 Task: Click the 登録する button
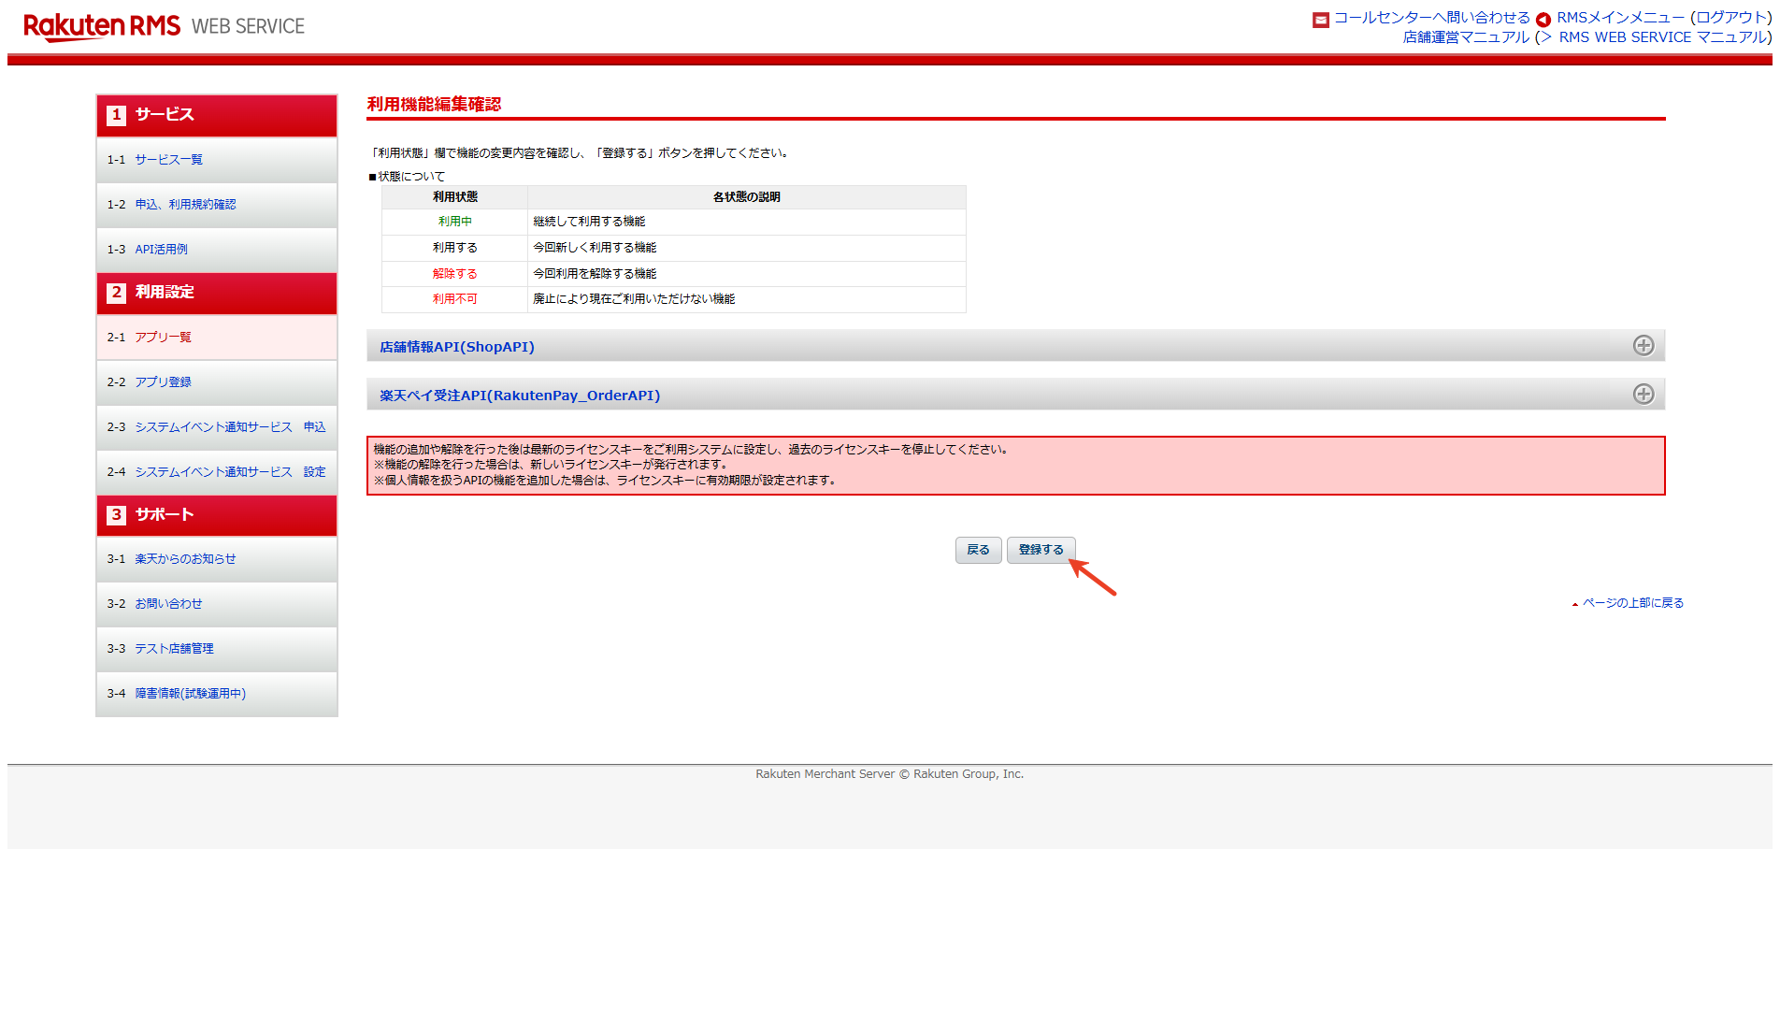[1041, 550]
